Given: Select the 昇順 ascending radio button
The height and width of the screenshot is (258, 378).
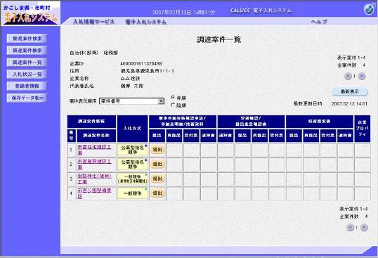Looking at the screenshot, I should point(173,98).
